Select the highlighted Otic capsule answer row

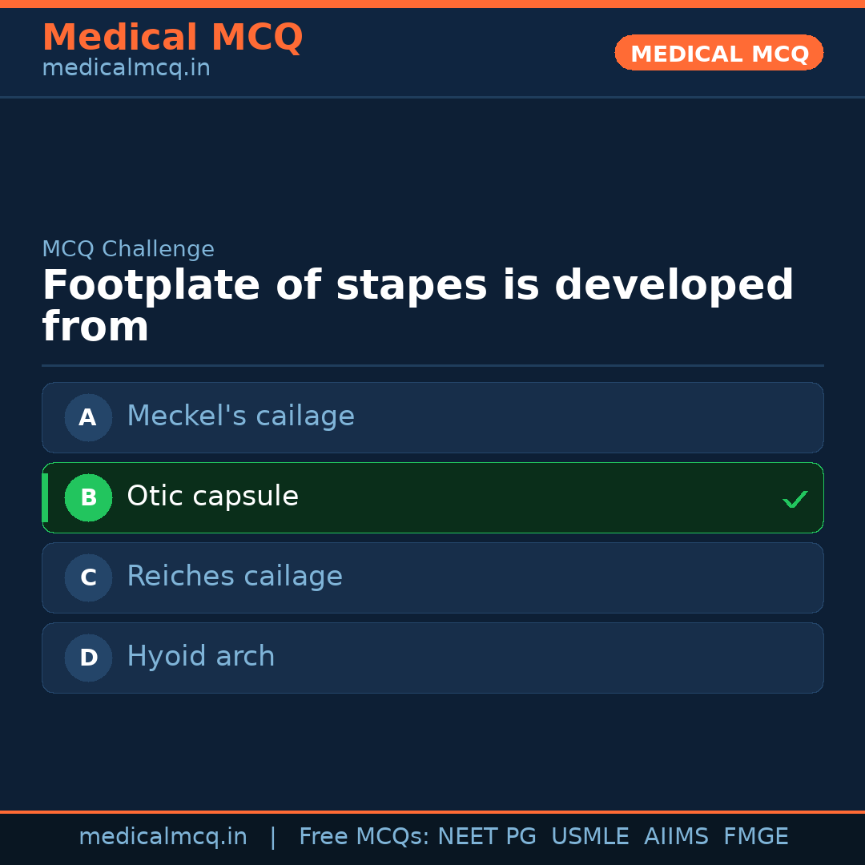click(x=432, y=497)
